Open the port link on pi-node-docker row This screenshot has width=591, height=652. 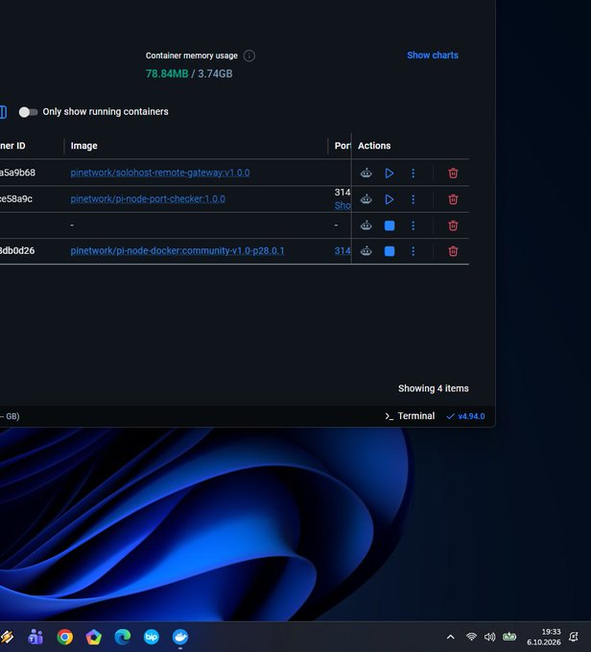(x=343, y=251)
